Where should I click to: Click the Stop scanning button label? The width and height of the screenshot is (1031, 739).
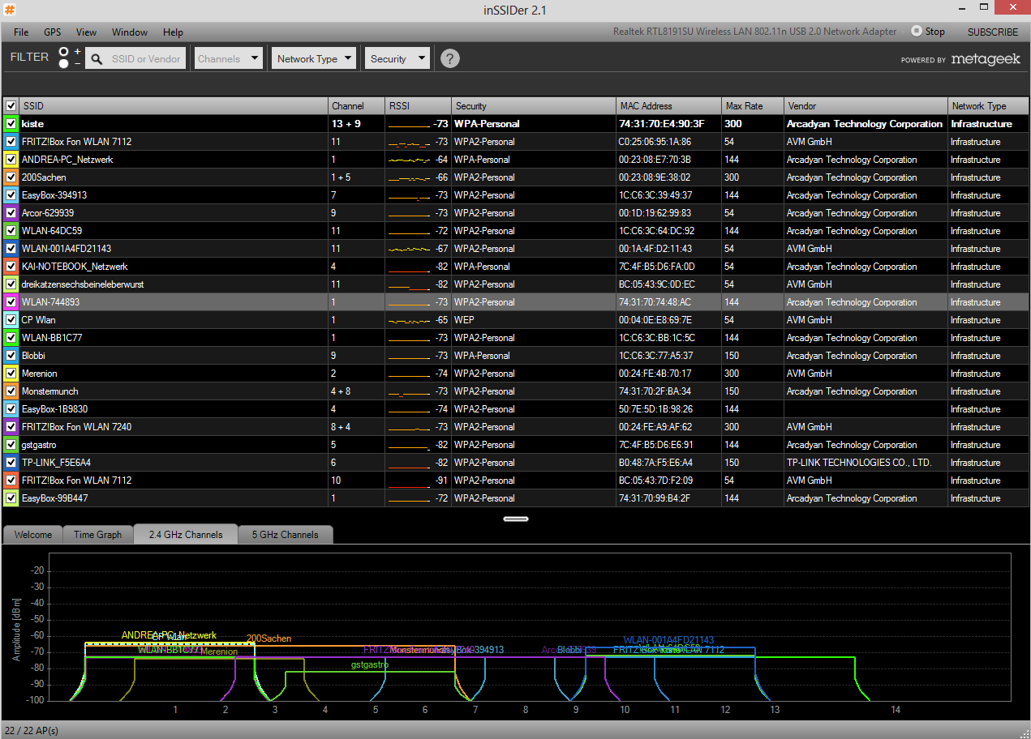[935, 32]
